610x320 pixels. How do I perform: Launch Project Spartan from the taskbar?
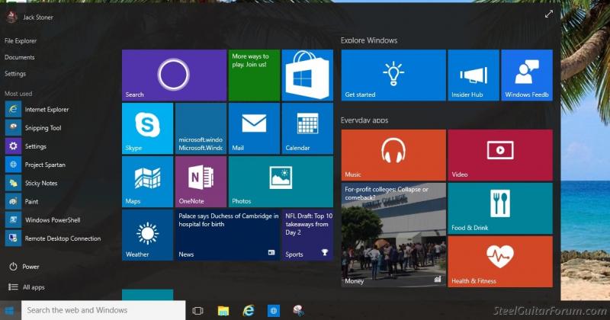click(274, 311)
